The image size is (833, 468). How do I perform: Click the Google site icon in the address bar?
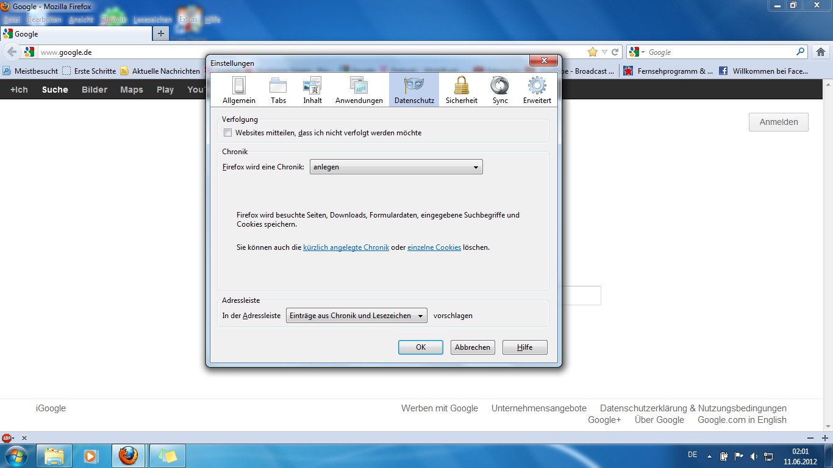29,52
